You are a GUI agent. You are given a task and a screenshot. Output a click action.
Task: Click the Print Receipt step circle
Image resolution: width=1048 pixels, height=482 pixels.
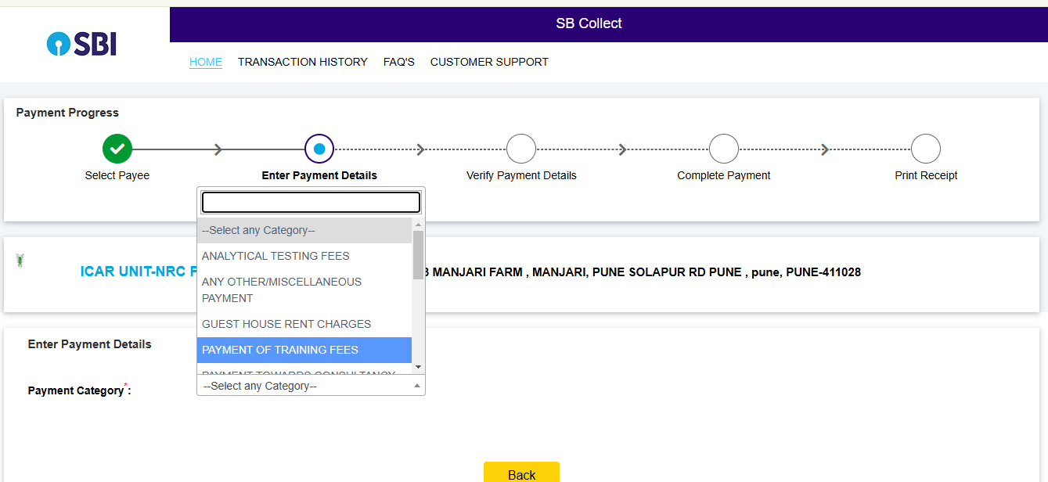(x=926, y=149)
